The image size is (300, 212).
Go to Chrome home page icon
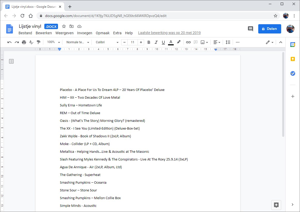[31, 16]
